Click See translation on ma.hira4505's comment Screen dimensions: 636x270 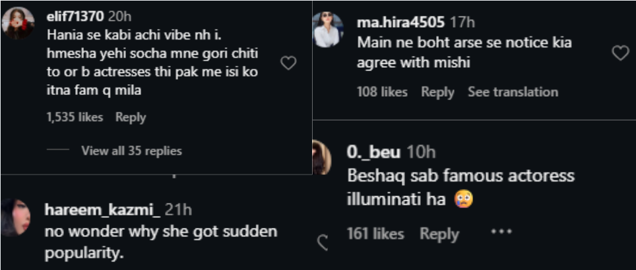pyautogui.click(x=513, y=92)
